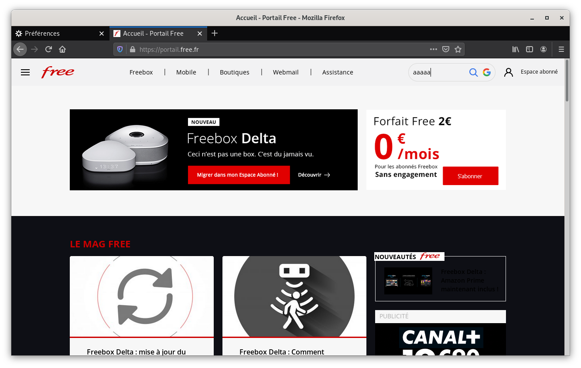Open the motion sensor article thumbnail
581x368 pixels.
294,296
